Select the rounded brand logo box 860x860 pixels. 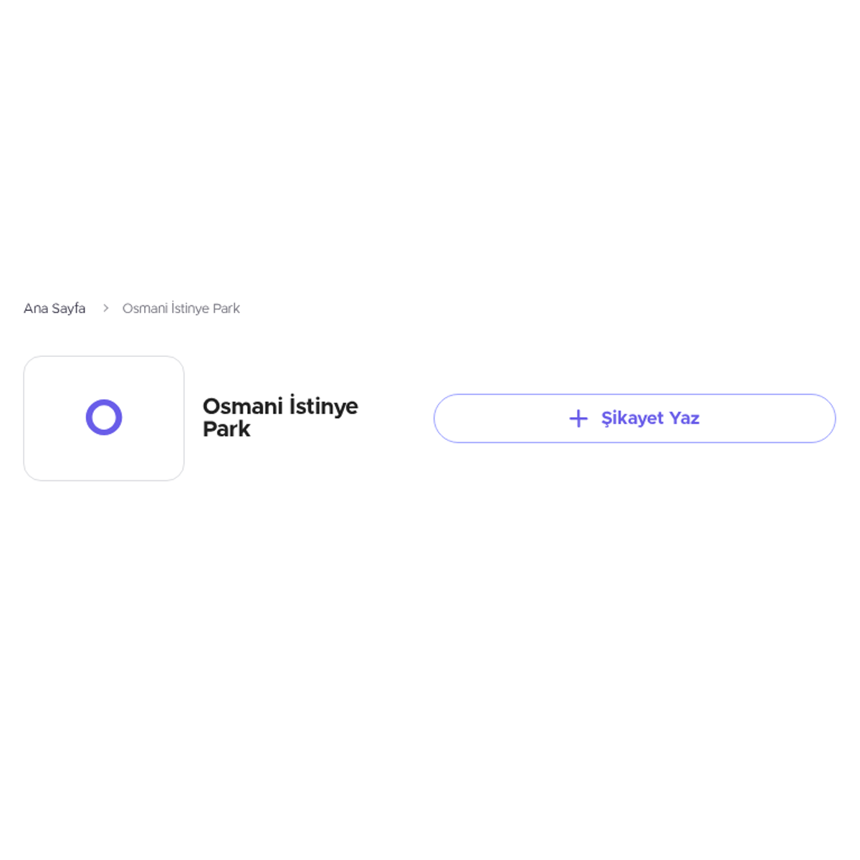click(104, 419)
